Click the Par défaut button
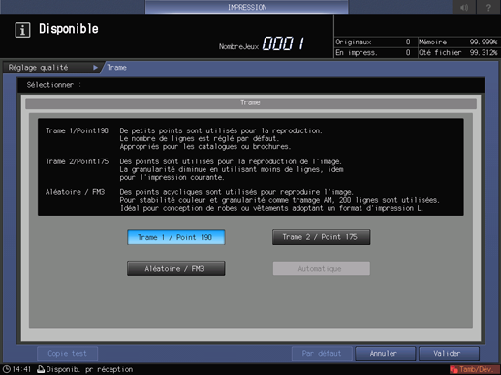The width and height of the screenshot is (501, 375). pyautogui.click(x=322, y=354)
